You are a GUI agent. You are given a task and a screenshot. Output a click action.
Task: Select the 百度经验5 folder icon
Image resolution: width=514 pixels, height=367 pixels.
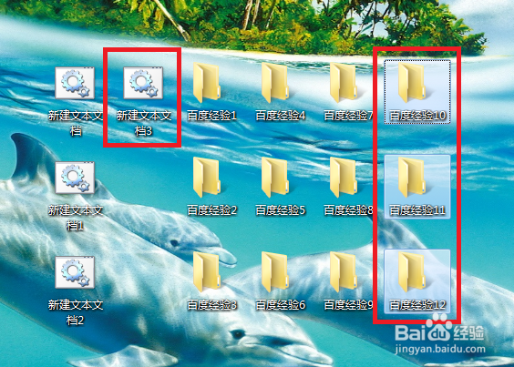276,178
